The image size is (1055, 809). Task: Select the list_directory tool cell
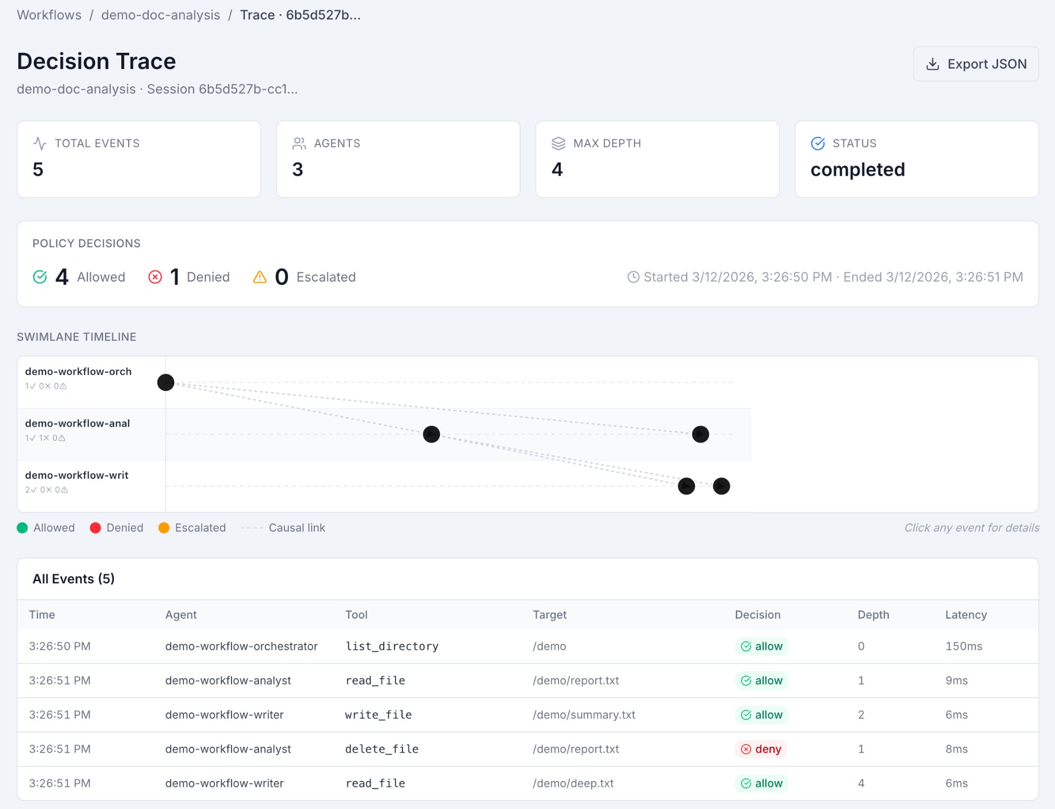[392, 646]
